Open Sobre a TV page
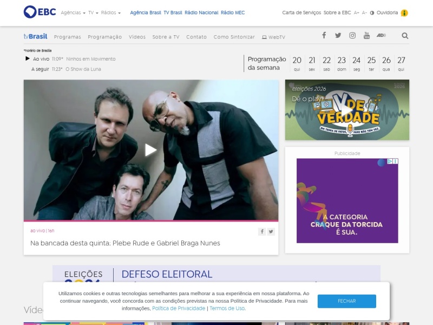433x325 pixels. [x=166, y=37]
